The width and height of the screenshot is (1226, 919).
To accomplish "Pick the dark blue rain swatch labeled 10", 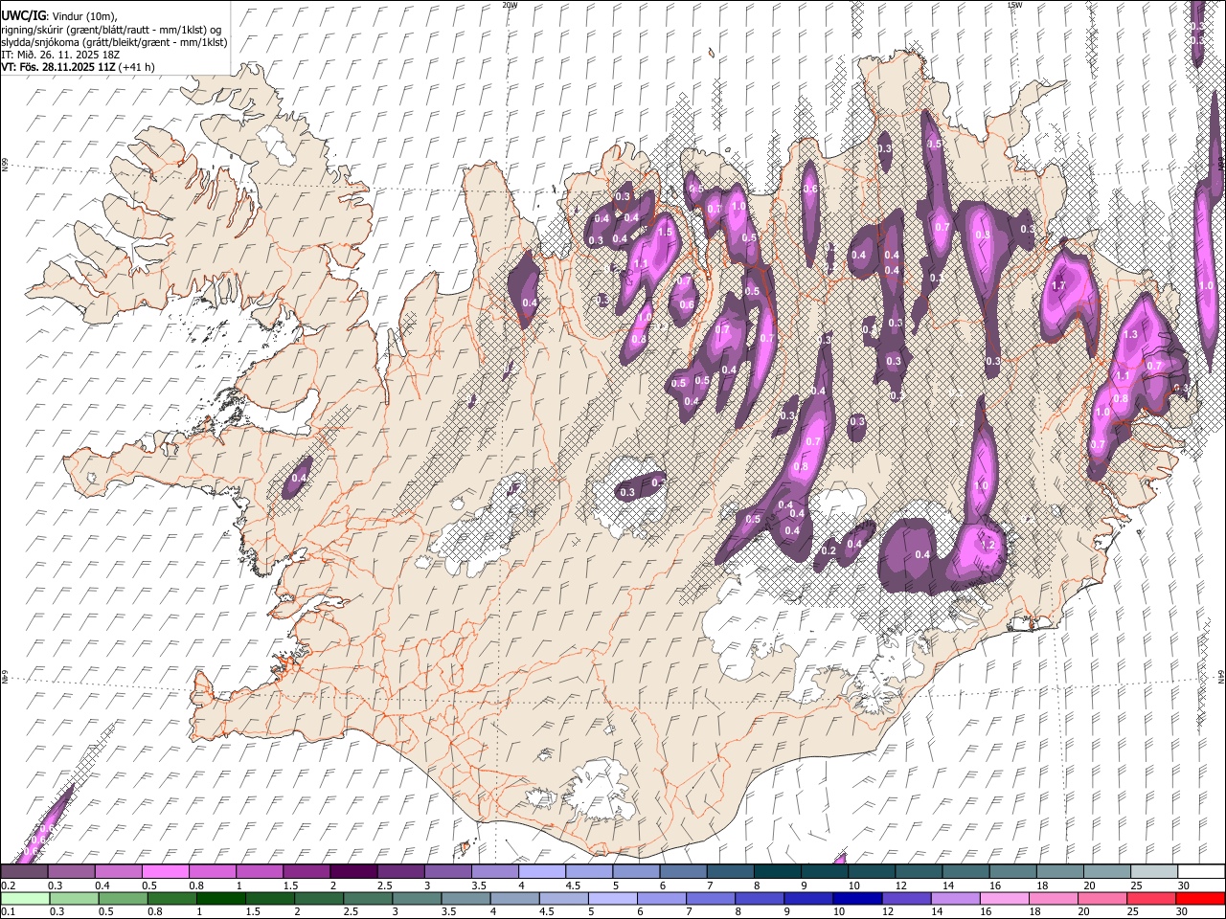I will tap(857, 898).
